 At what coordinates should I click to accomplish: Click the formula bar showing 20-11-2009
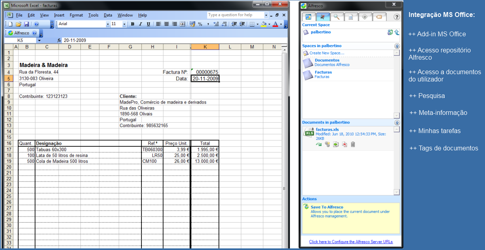[174, 40]
